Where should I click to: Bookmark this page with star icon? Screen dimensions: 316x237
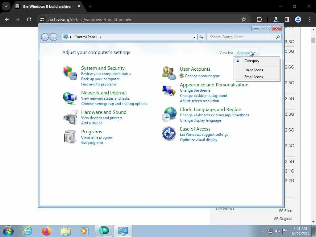point(244,19)
